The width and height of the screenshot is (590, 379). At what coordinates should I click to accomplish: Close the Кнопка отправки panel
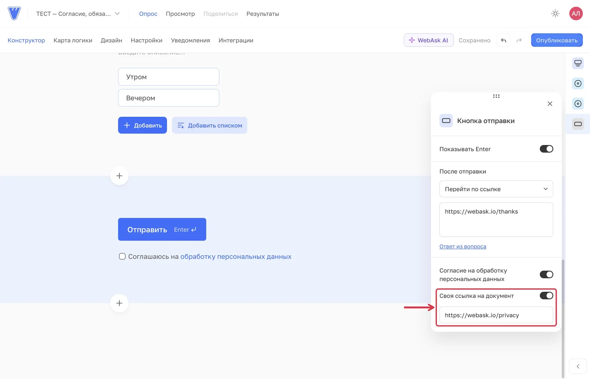550,104
